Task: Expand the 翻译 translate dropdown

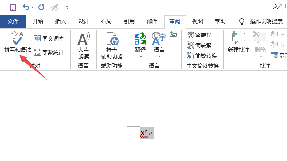Action: point(140,56)
